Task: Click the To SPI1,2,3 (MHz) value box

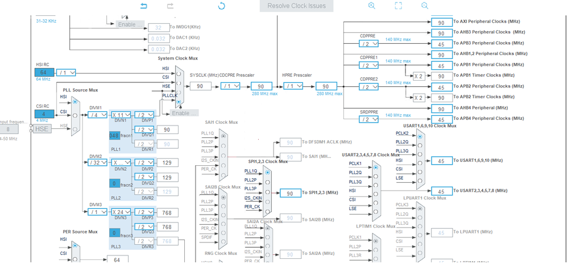Action: [291, 193]
